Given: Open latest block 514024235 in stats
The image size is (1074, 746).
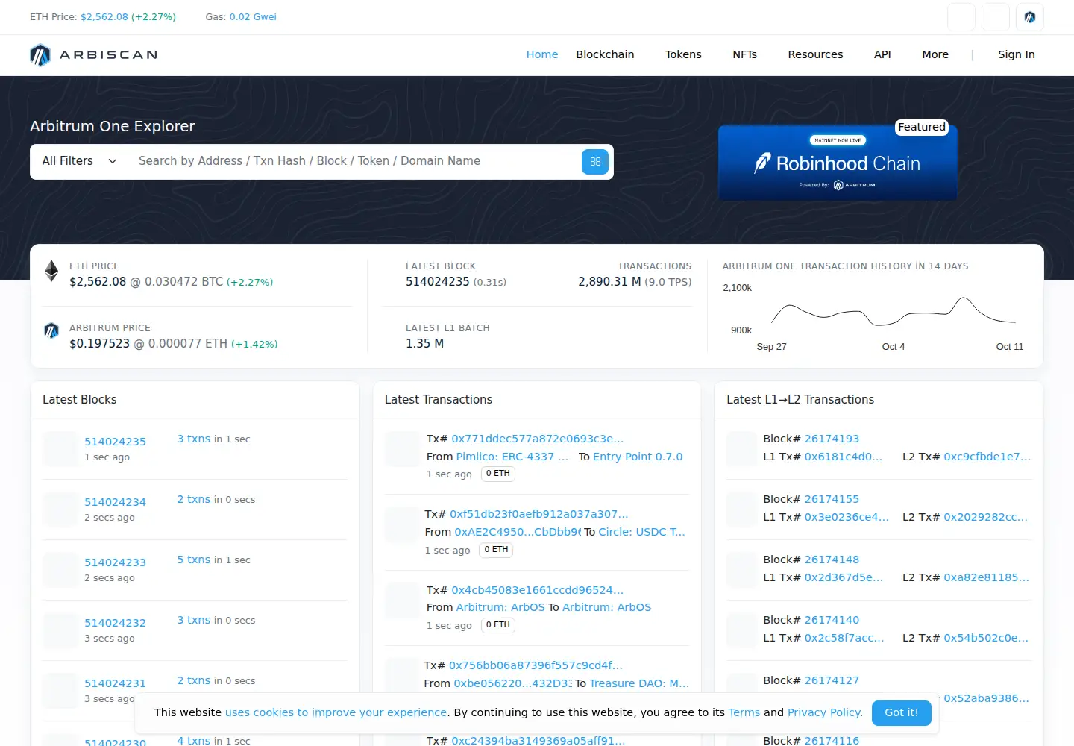Looking at the screenshot, I should click(438, 282).
